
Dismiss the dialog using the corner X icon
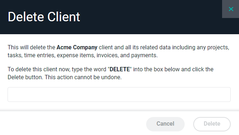[231, 9]
